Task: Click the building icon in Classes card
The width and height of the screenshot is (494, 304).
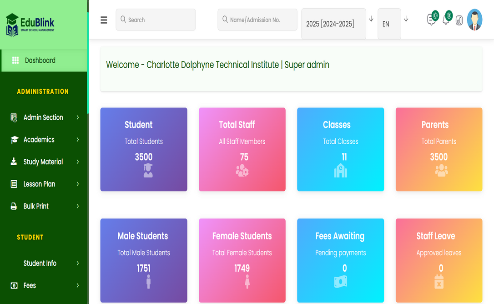Action: (x=340, y=170)
